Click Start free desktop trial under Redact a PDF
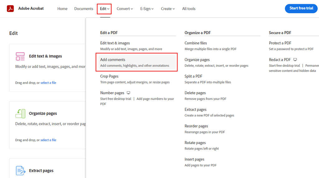 [284, 65]
